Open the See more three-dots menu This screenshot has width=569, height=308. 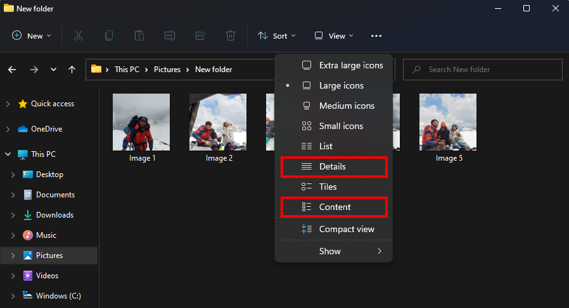click(x=376, y=36)
